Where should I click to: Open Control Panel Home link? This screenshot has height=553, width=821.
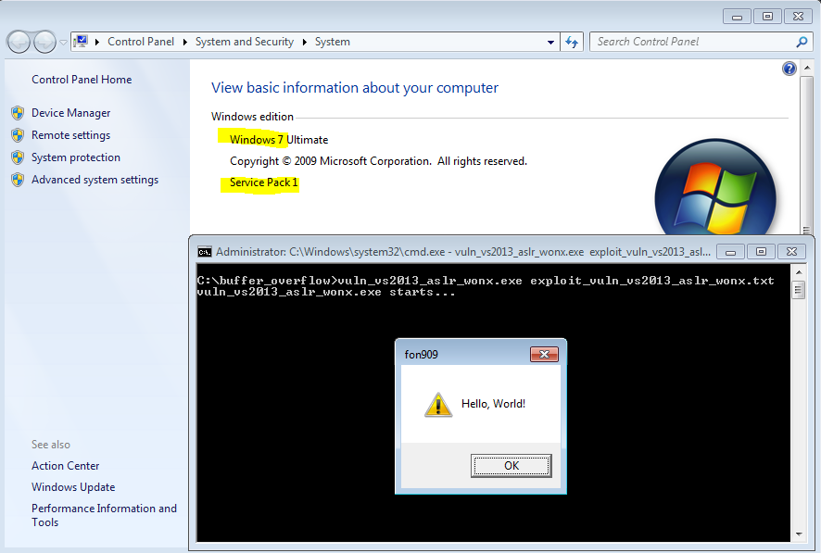pyautogui.click(x=82, y=80)
